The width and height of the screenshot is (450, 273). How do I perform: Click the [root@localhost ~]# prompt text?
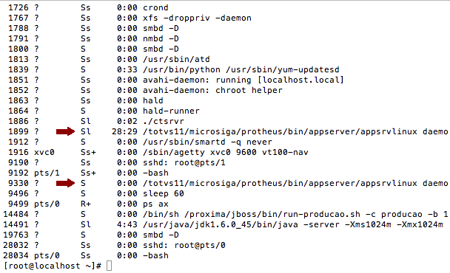53,266
